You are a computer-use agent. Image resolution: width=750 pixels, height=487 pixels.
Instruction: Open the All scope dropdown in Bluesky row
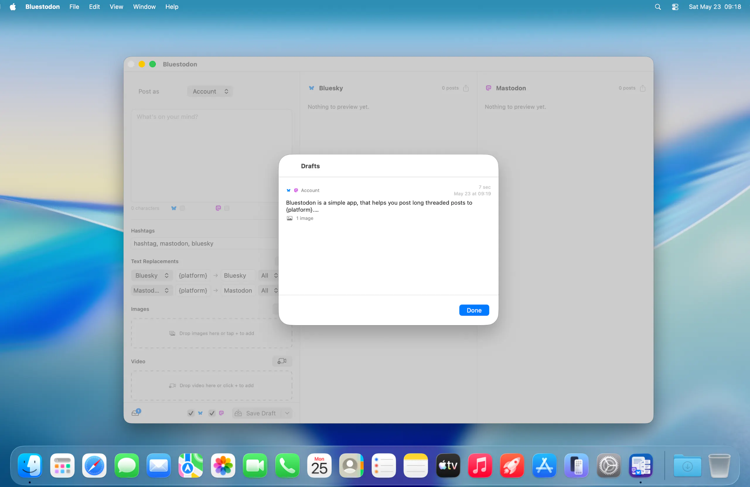tap(269, 275)
